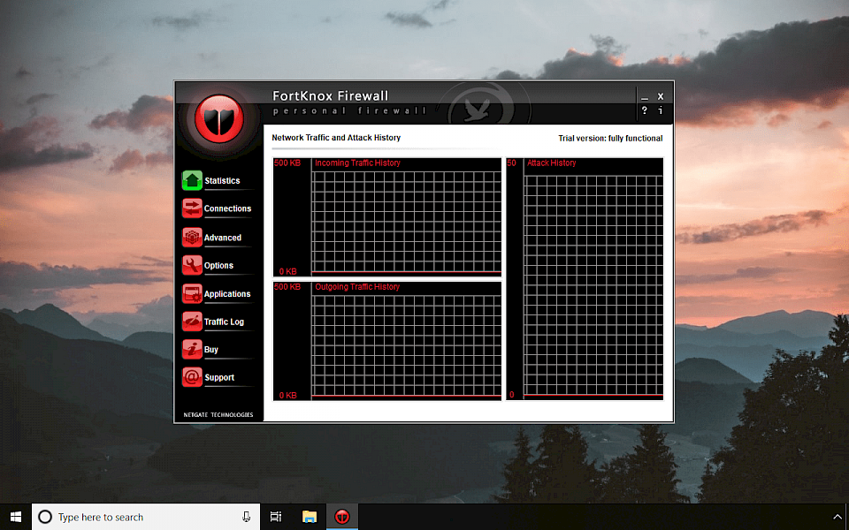Click the 'personal firewall' subtitle text
Image resolution: width=849 pixels, height=530 pixels.
pos(350,111)
